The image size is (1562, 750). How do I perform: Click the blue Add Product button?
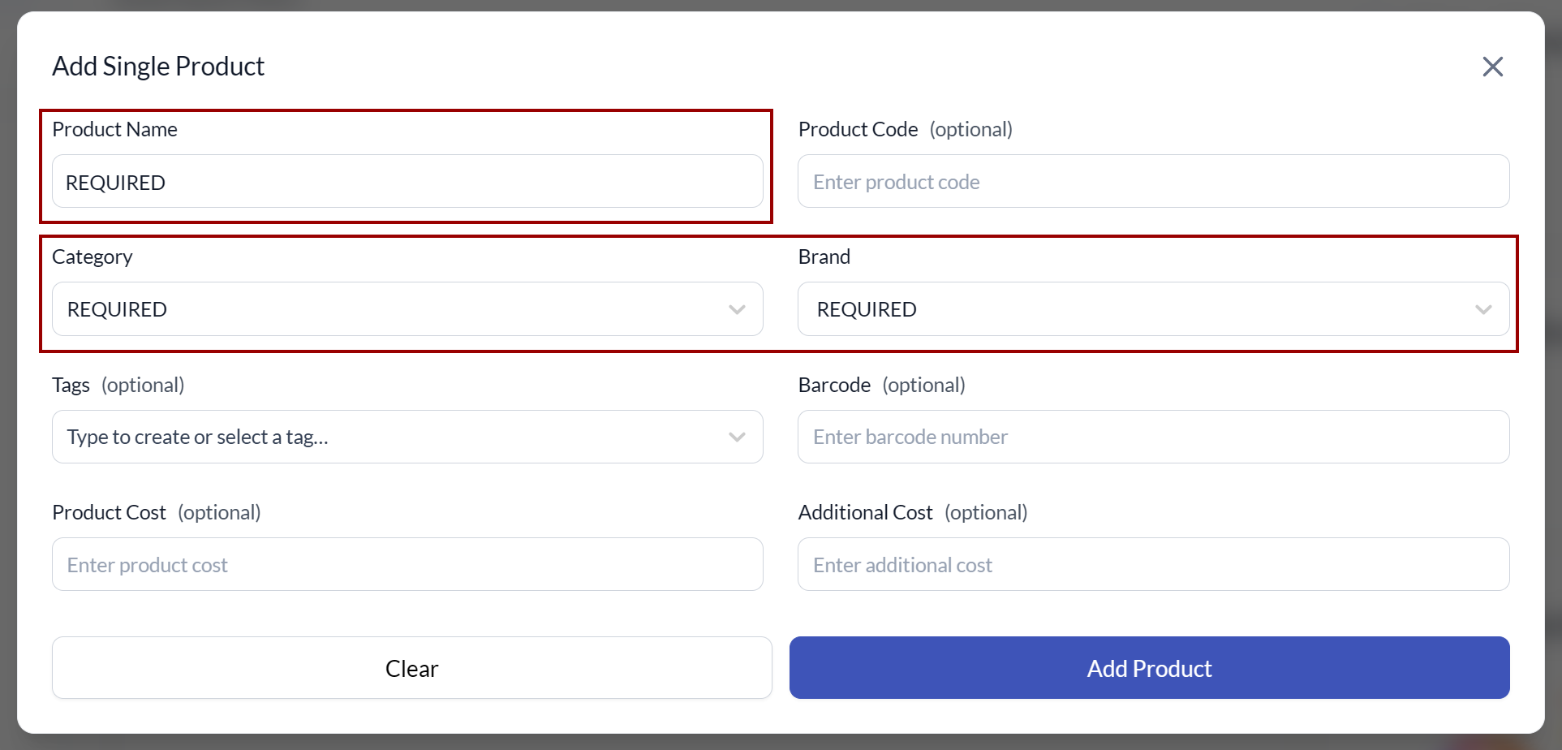point(1149,668)
